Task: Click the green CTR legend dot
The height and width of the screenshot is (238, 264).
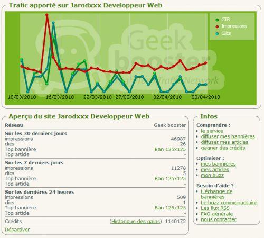Action: pos(217,20)
